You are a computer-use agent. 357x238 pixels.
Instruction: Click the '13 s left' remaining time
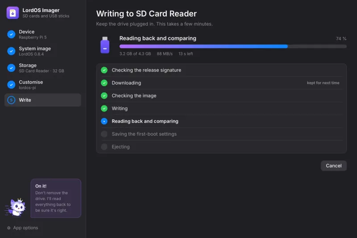coord(186,54)
